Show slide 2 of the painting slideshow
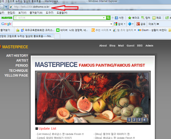 [134, 120]
